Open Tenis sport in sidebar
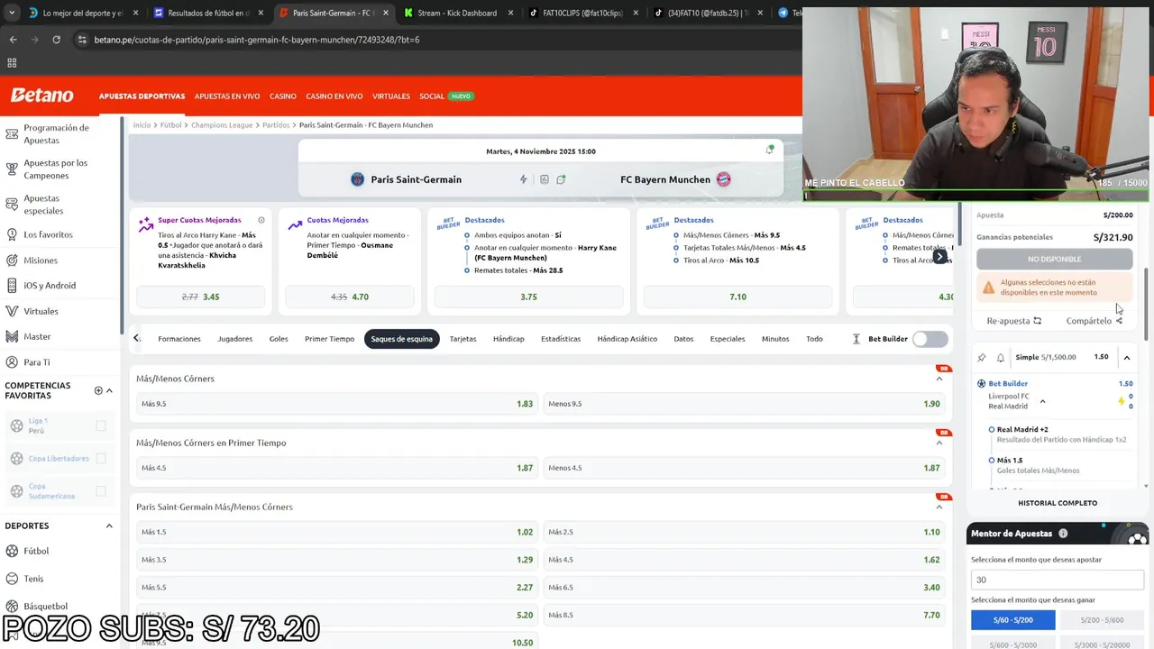Image resolution: width=1154 pixels, height=649 pixels. coord(33,579)
